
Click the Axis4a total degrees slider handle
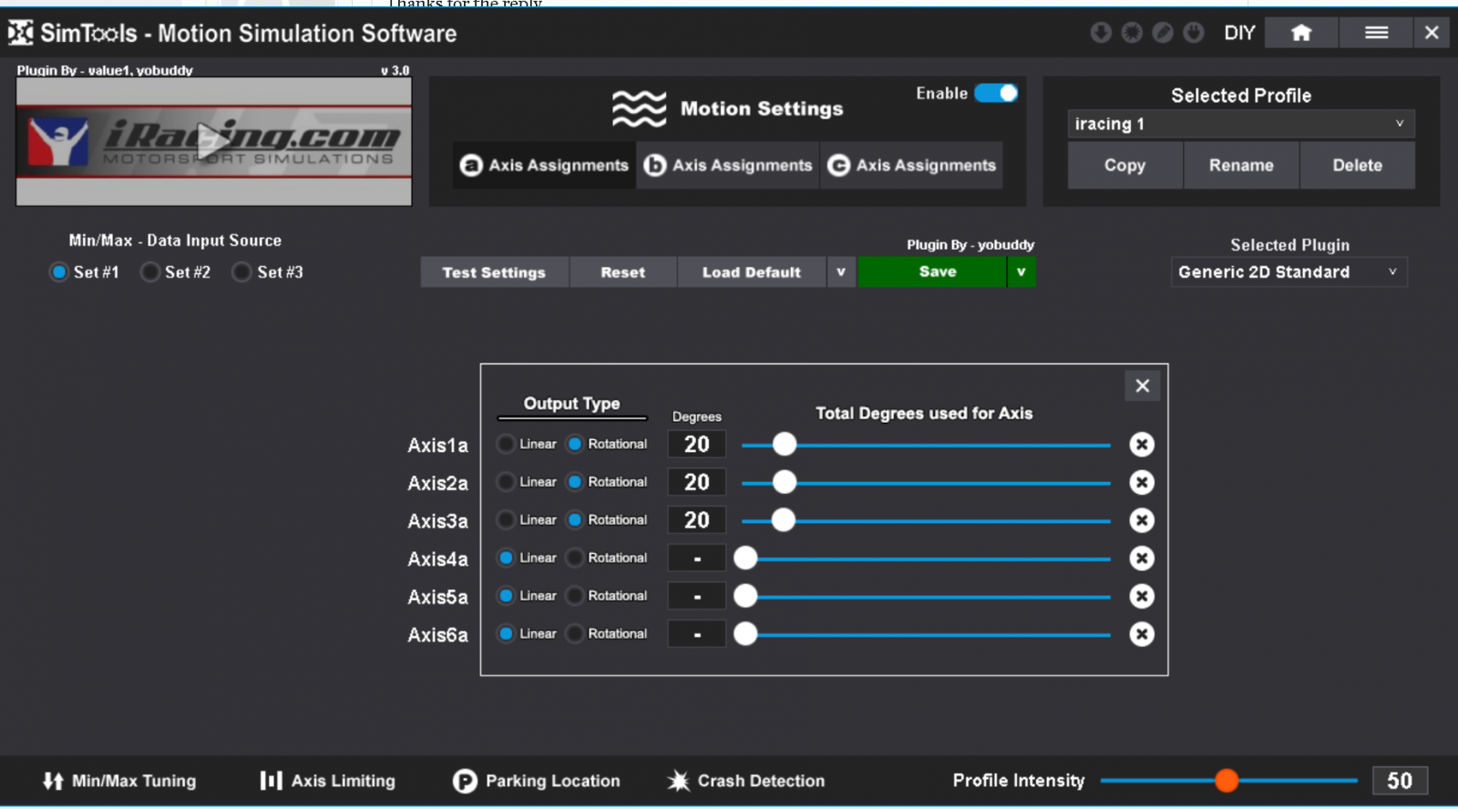point(745,558)
